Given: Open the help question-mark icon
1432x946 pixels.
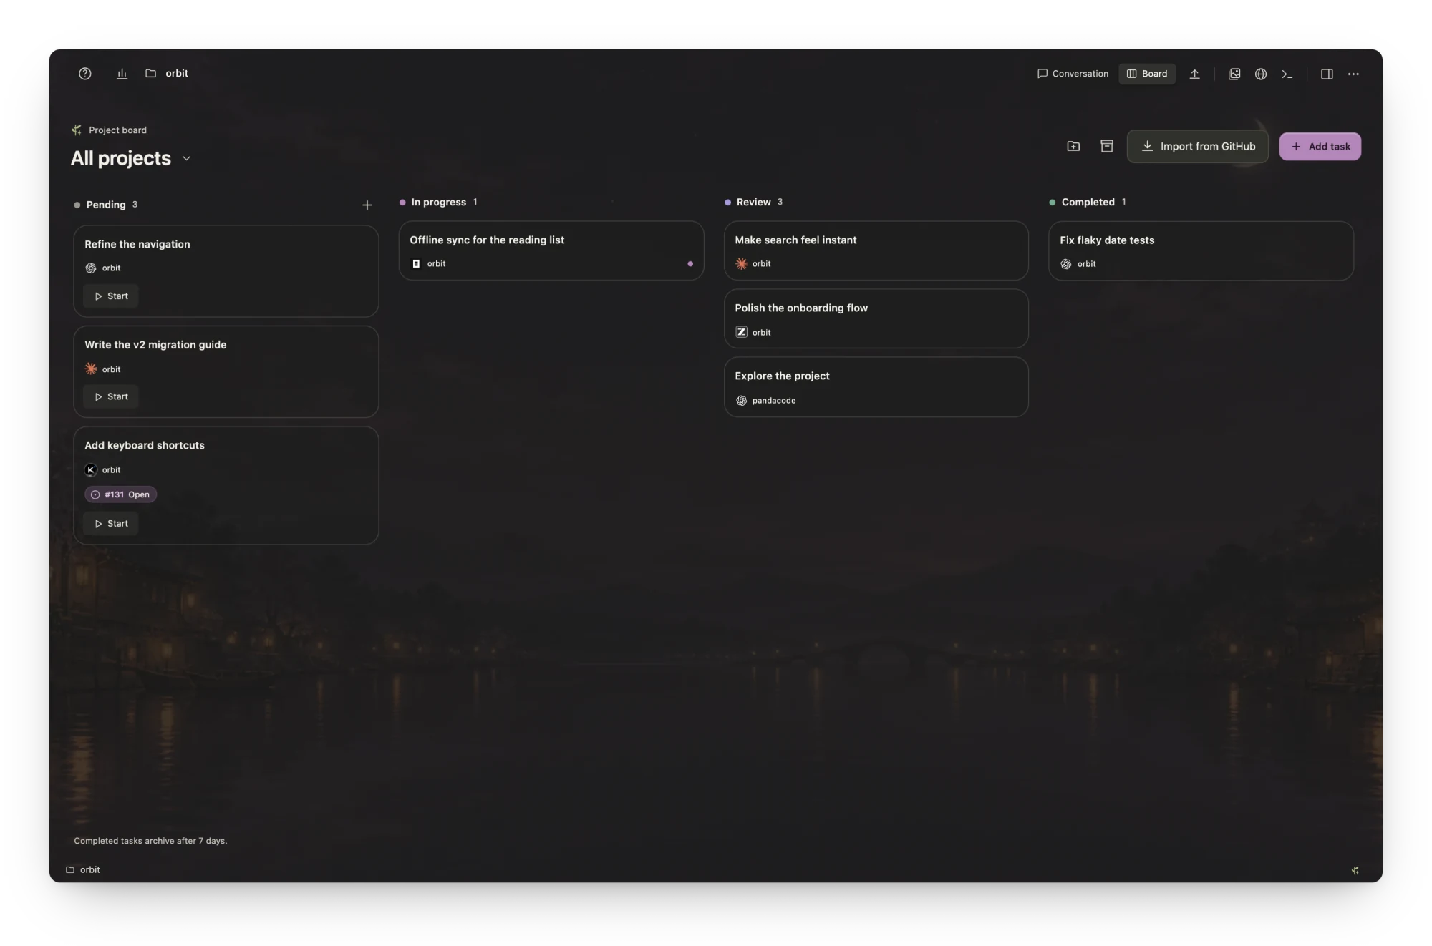Looking at the screenshot, I should point(85,74).
